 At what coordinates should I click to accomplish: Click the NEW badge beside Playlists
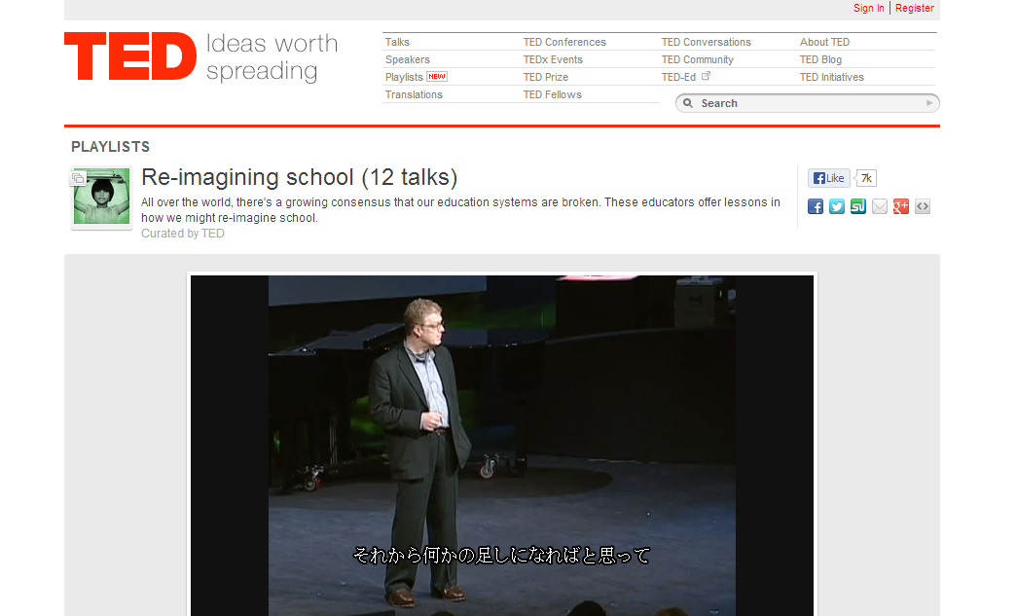pos(437,77)
